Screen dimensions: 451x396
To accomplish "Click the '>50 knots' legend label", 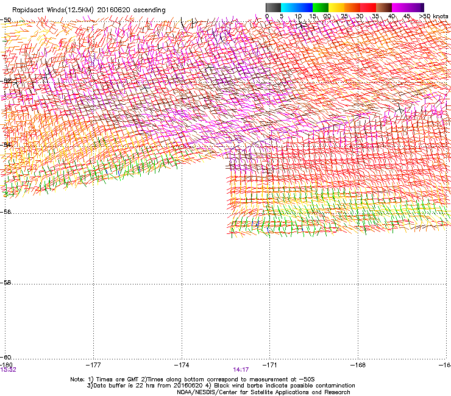I will (x=433, y=16).
